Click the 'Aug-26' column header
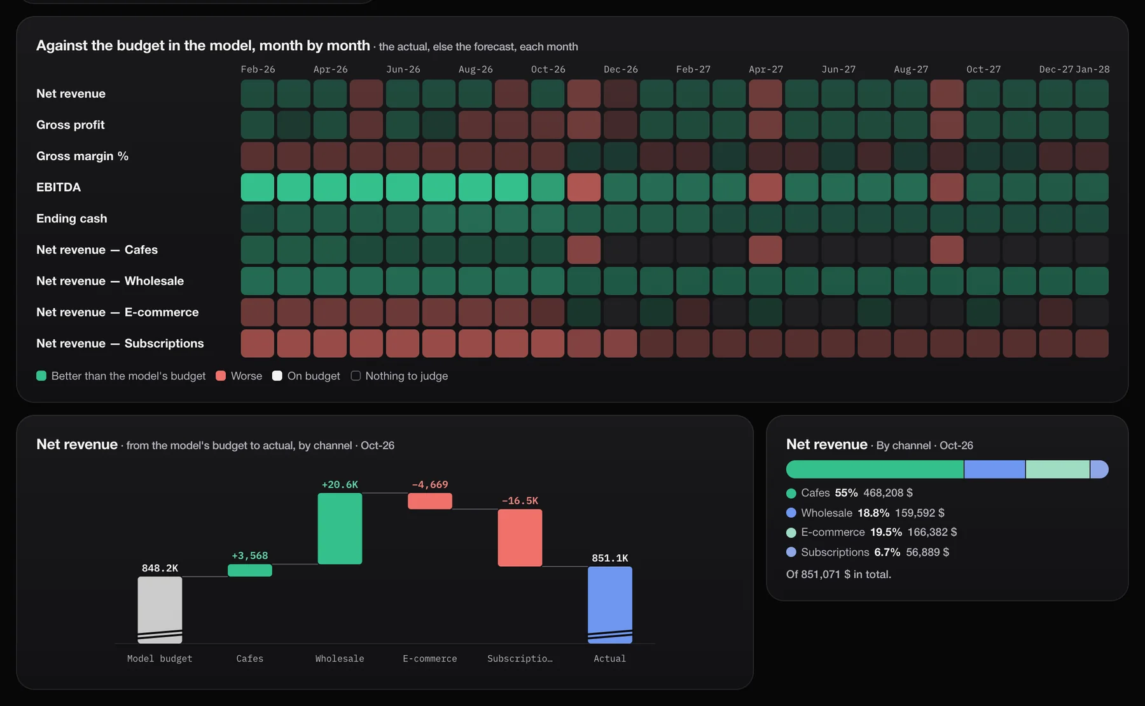 click(x=476, y=69)
